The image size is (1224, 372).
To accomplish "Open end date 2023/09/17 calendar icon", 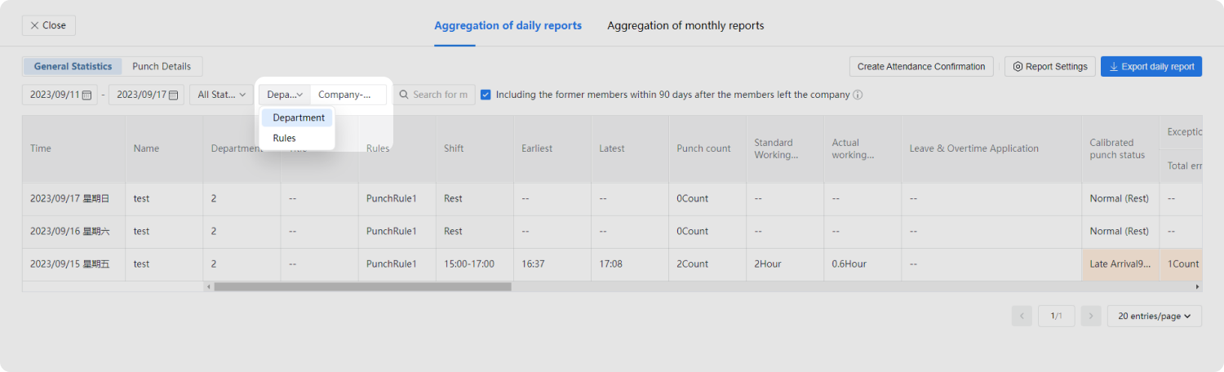I will pyautogui.click(x=173, y=95).
